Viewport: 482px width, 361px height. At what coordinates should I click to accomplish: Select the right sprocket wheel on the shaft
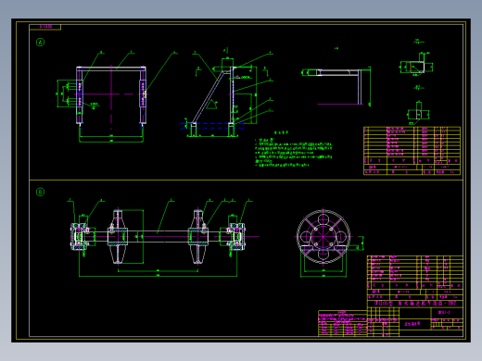[x=197, y=237]
